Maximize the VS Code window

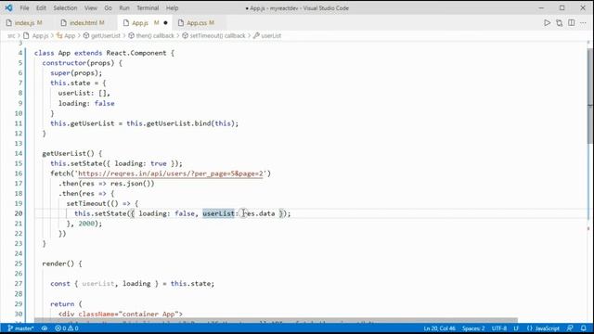tap(562, 8)
